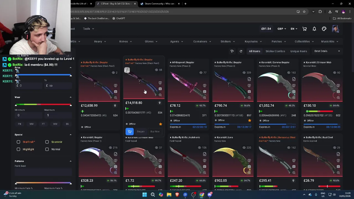354x199 pixels.
Task: Favorite star on £14,918.80 Butterfly Knife
Action: [x=160, y=124]
